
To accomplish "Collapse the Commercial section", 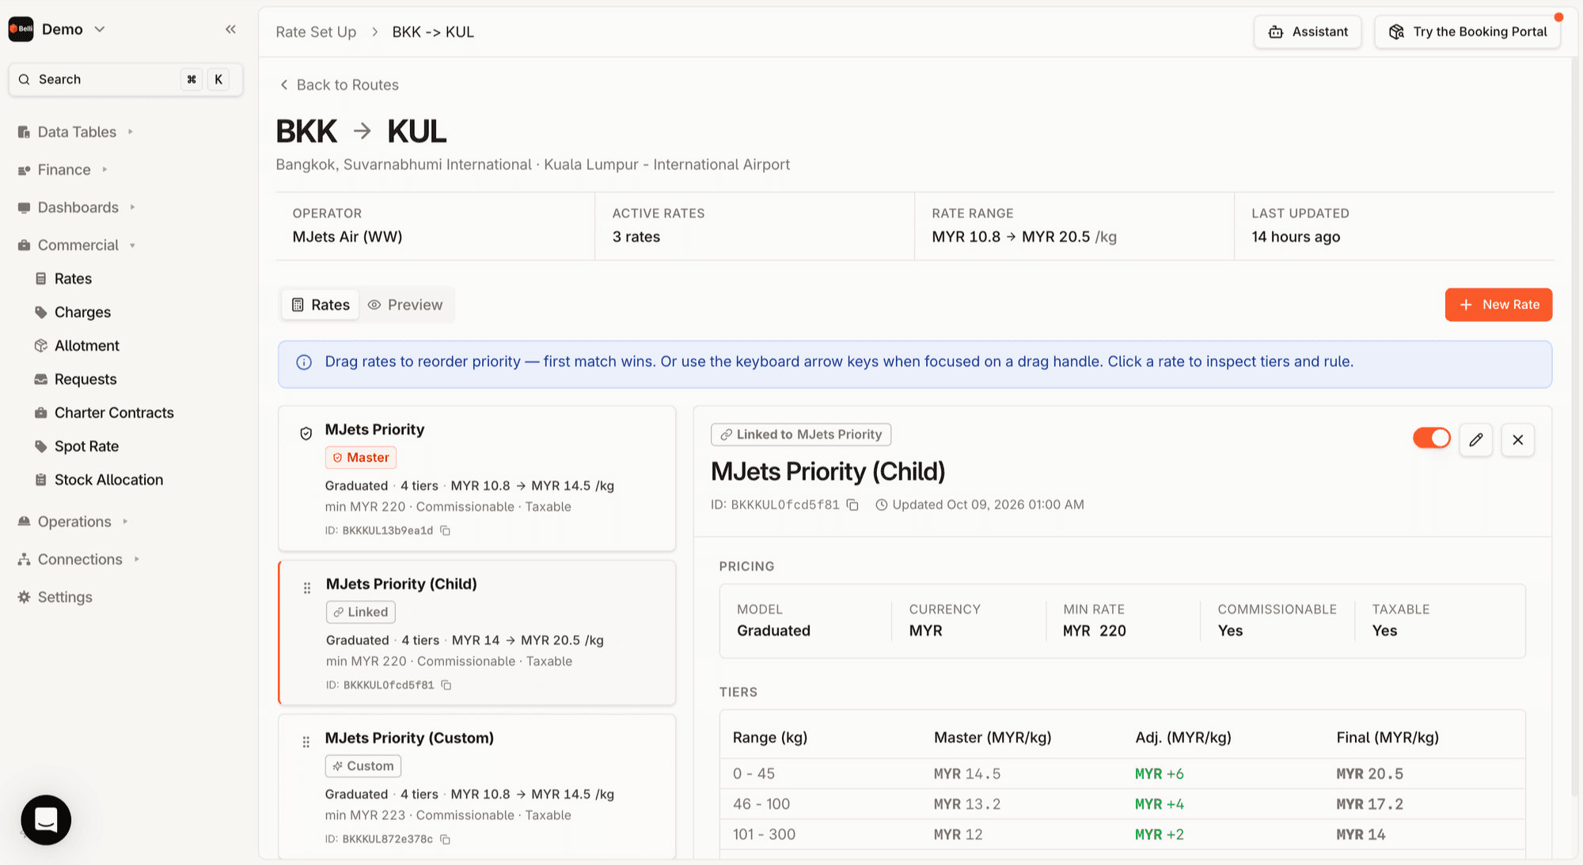I will pos(77,245).
